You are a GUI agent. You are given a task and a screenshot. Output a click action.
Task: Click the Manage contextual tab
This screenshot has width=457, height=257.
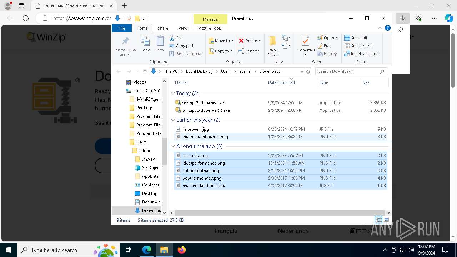[x=210, y=19]
